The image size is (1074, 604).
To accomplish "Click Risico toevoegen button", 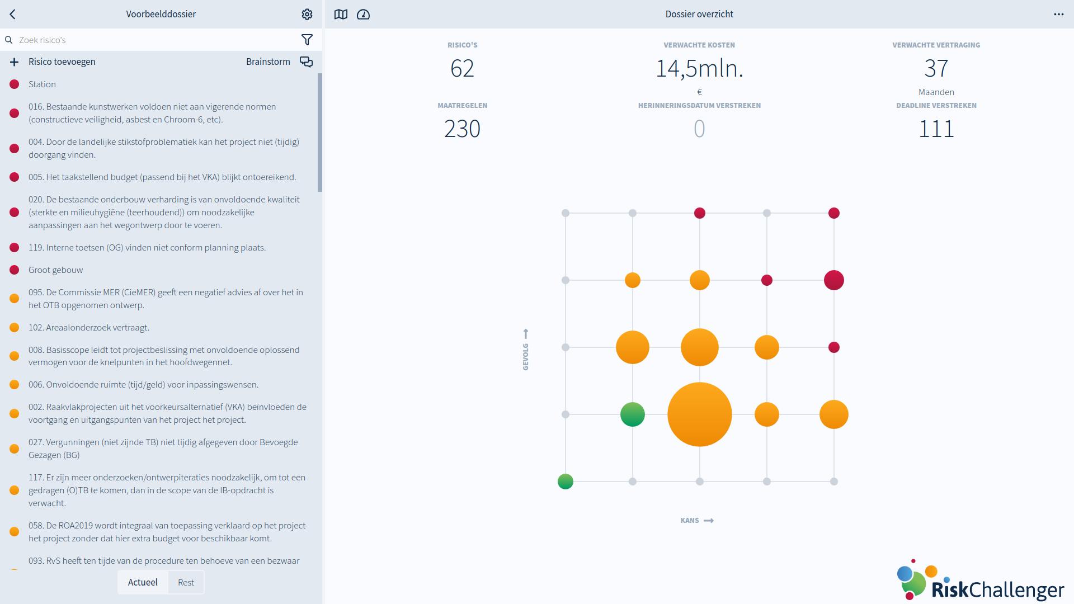I will click(62, 62).
